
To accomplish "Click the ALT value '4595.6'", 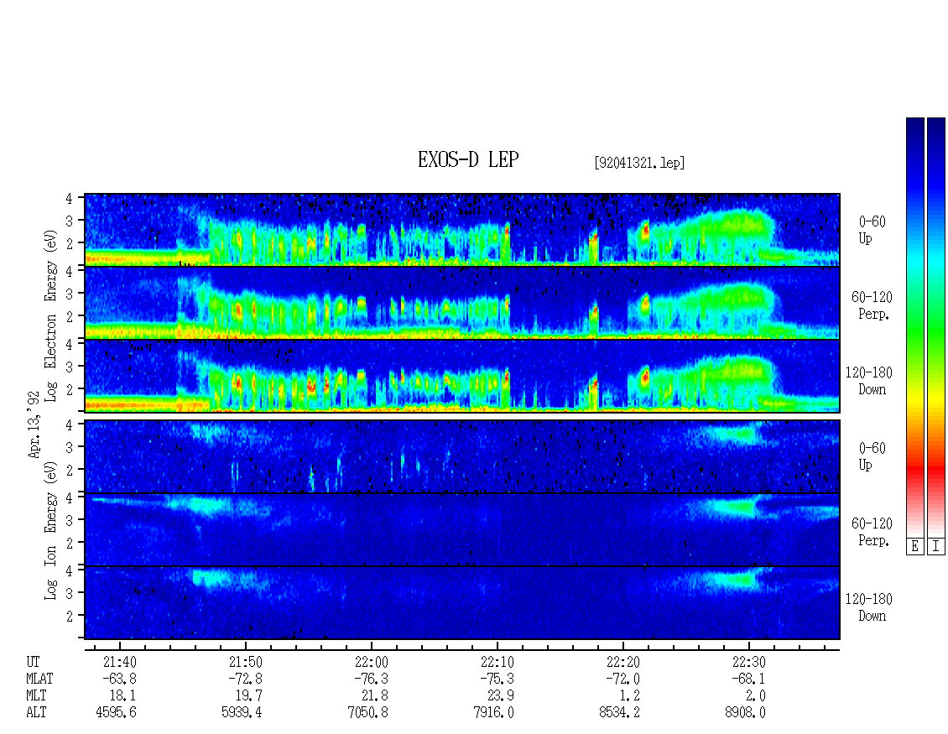I will (x=116, y=713).
